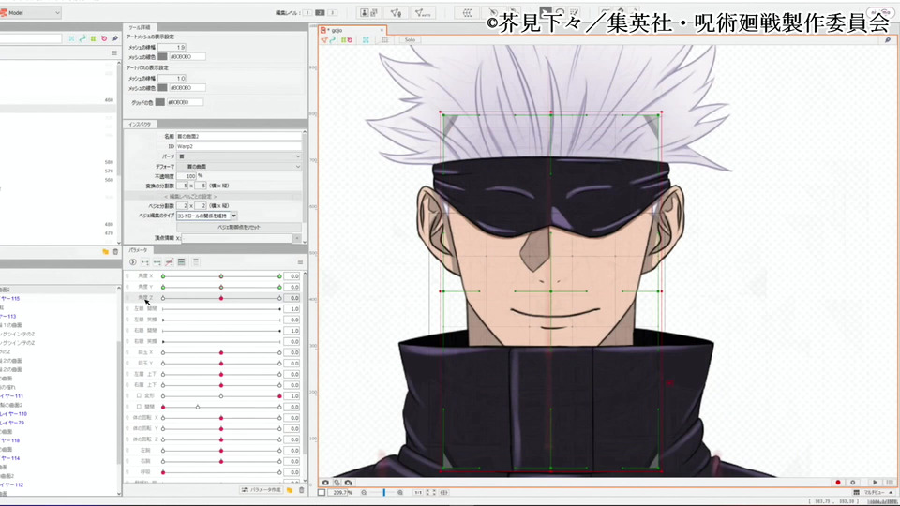The image size is (900, 506).
Task: Open the vertex info dropdown arrow
Action: point(297,238)
